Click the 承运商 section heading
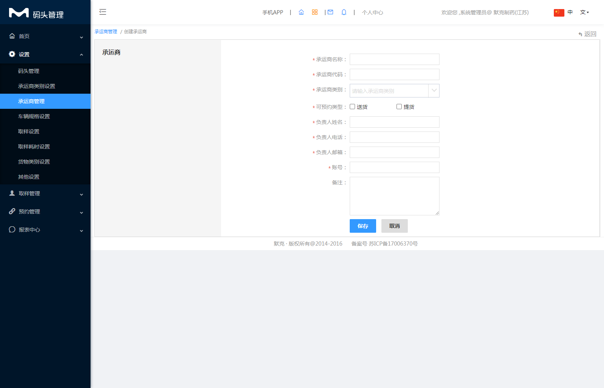The image size is (604, 388). tap(111, 52)
